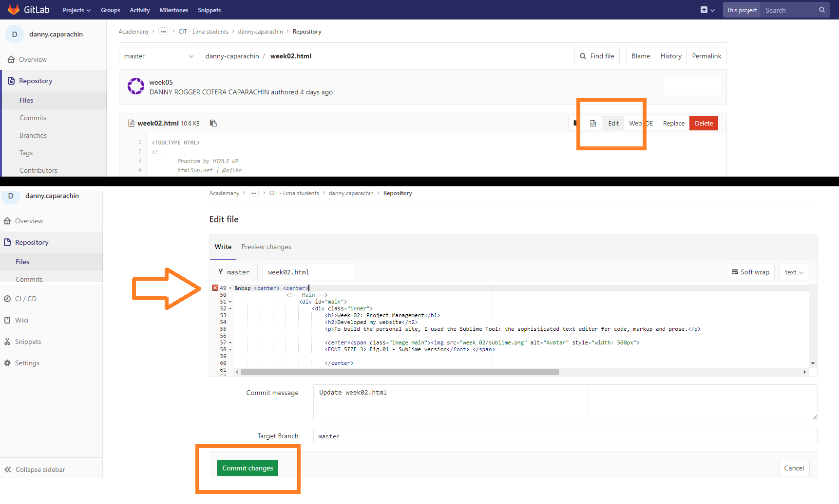Open the master branch dropdown
This screenshot has width=839, height=504.
pos(158,56)
